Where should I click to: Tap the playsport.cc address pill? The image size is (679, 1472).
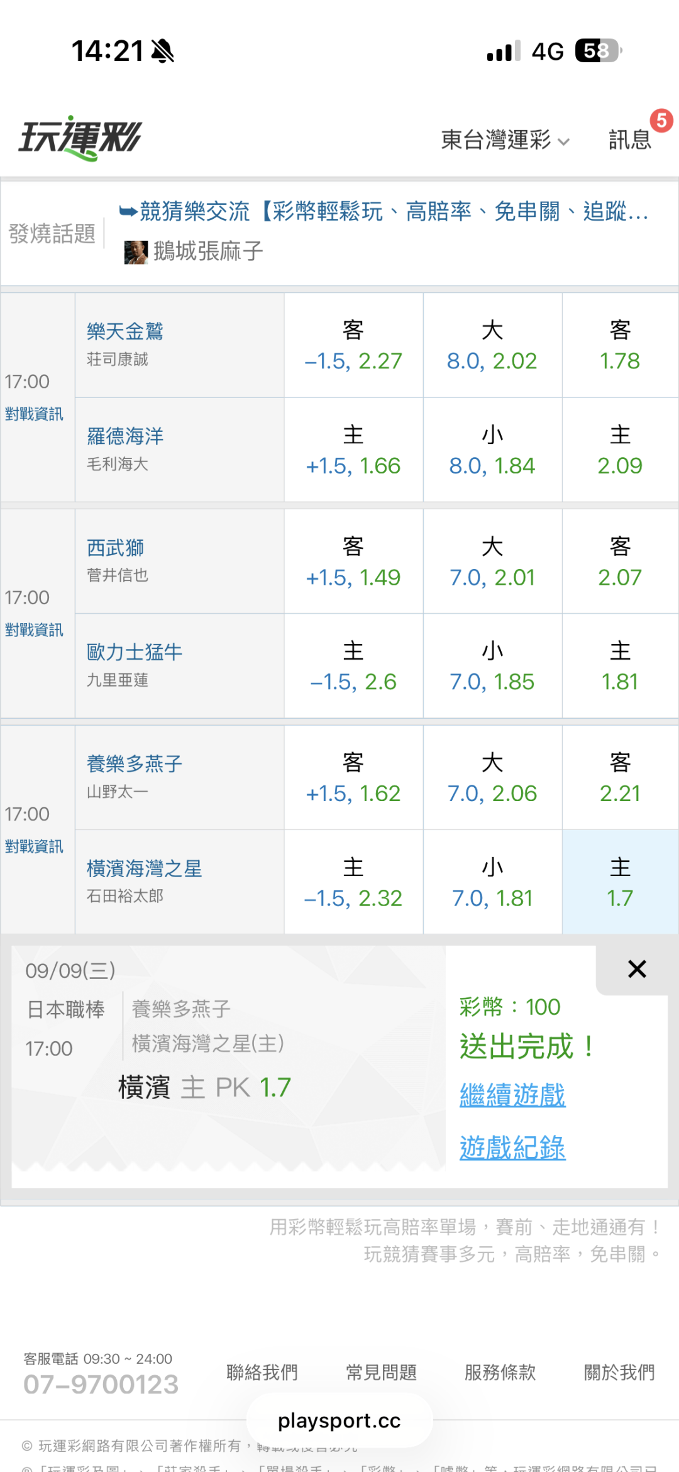coord(339,1420)
